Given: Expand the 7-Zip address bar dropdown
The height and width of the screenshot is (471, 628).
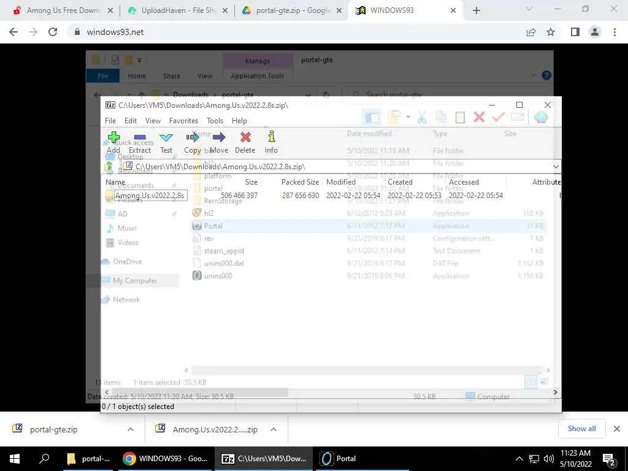Looking at the screenshot, I should click(556, 167).
